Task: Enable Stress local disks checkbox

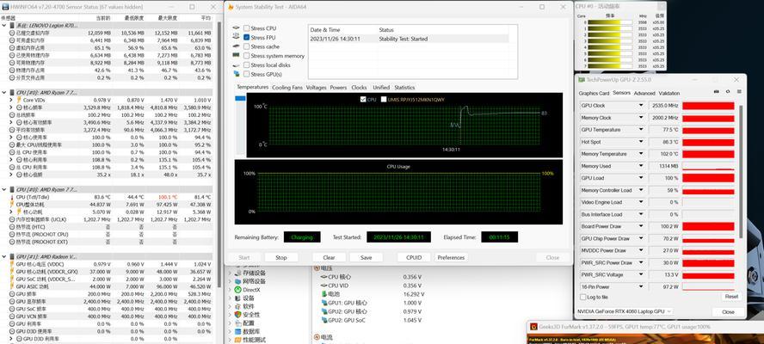Action: point(247,65)
